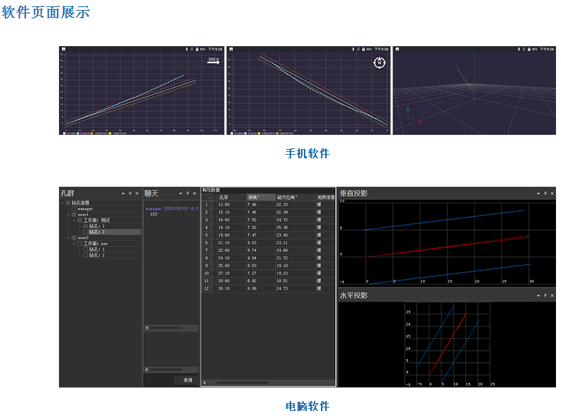The image size is (561, 416).
Task: Uncheck 钻孔: 1 under user1
Action: [85, 226]
